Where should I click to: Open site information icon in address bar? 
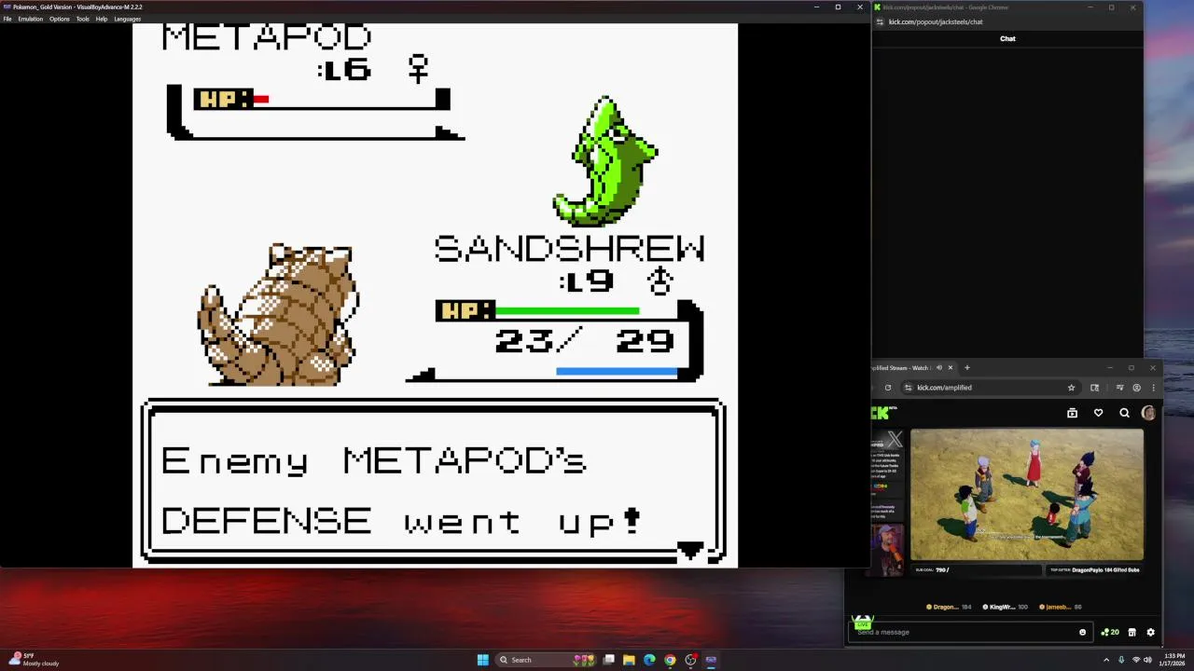click(x=908, y=388)
